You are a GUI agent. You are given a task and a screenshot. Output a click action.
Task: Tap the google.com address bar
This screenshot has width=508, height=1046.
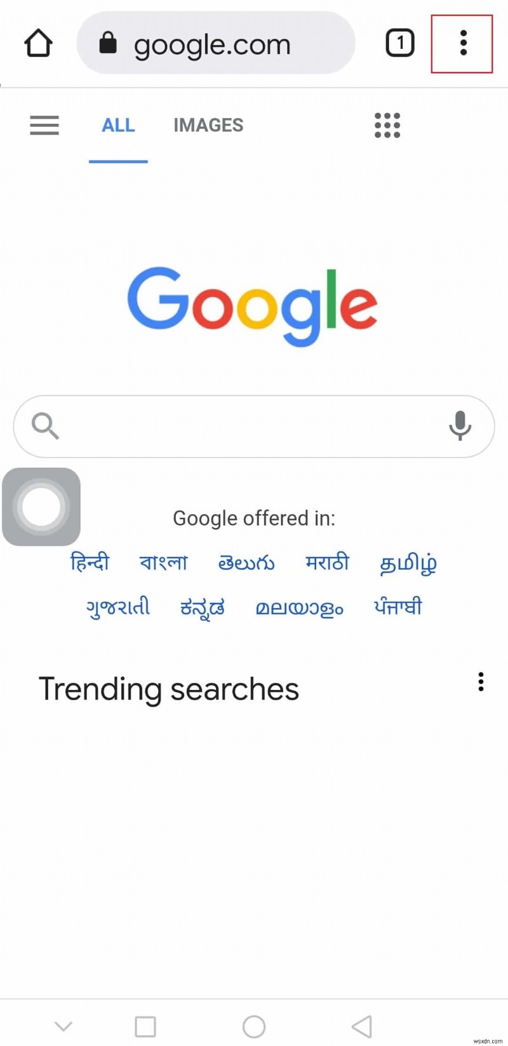tap(216, 43)
